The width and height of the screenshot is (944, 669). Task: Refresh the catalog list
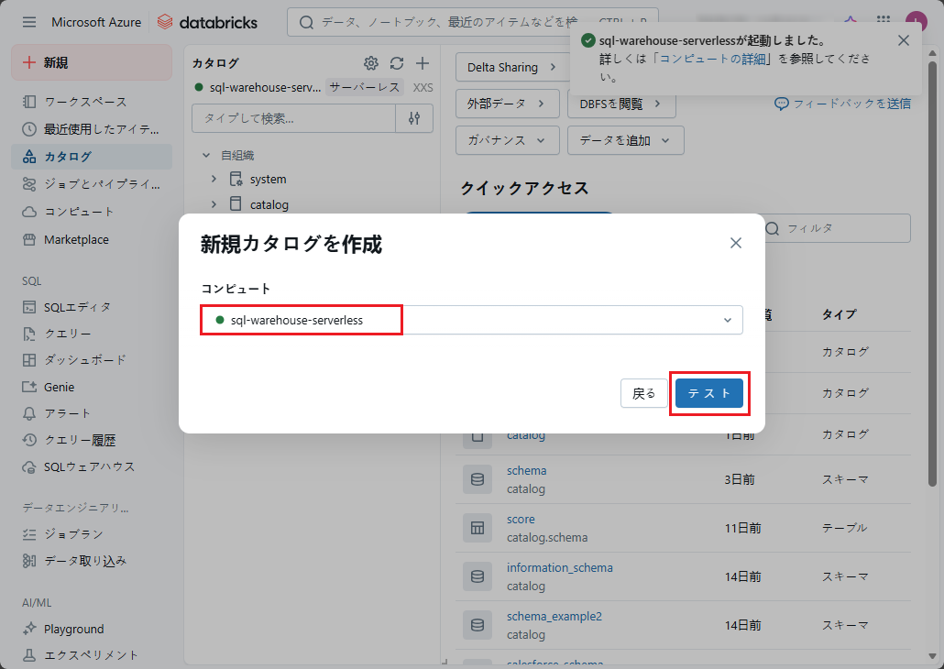(x=397, y=63)
